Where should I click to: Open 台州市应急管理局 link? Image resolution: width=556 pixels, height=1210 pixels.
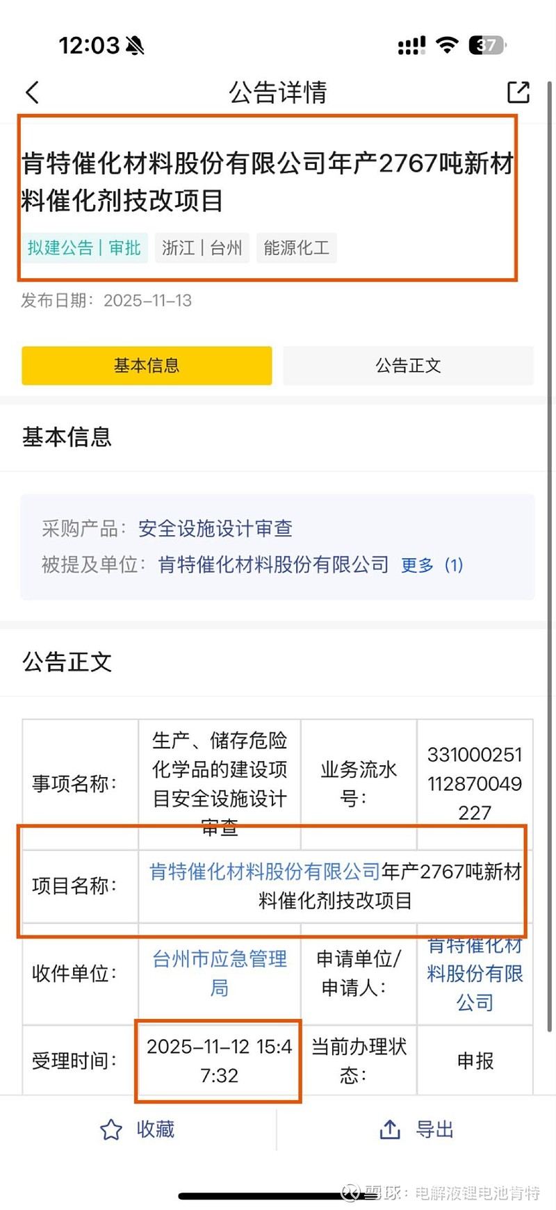point(220,973)
